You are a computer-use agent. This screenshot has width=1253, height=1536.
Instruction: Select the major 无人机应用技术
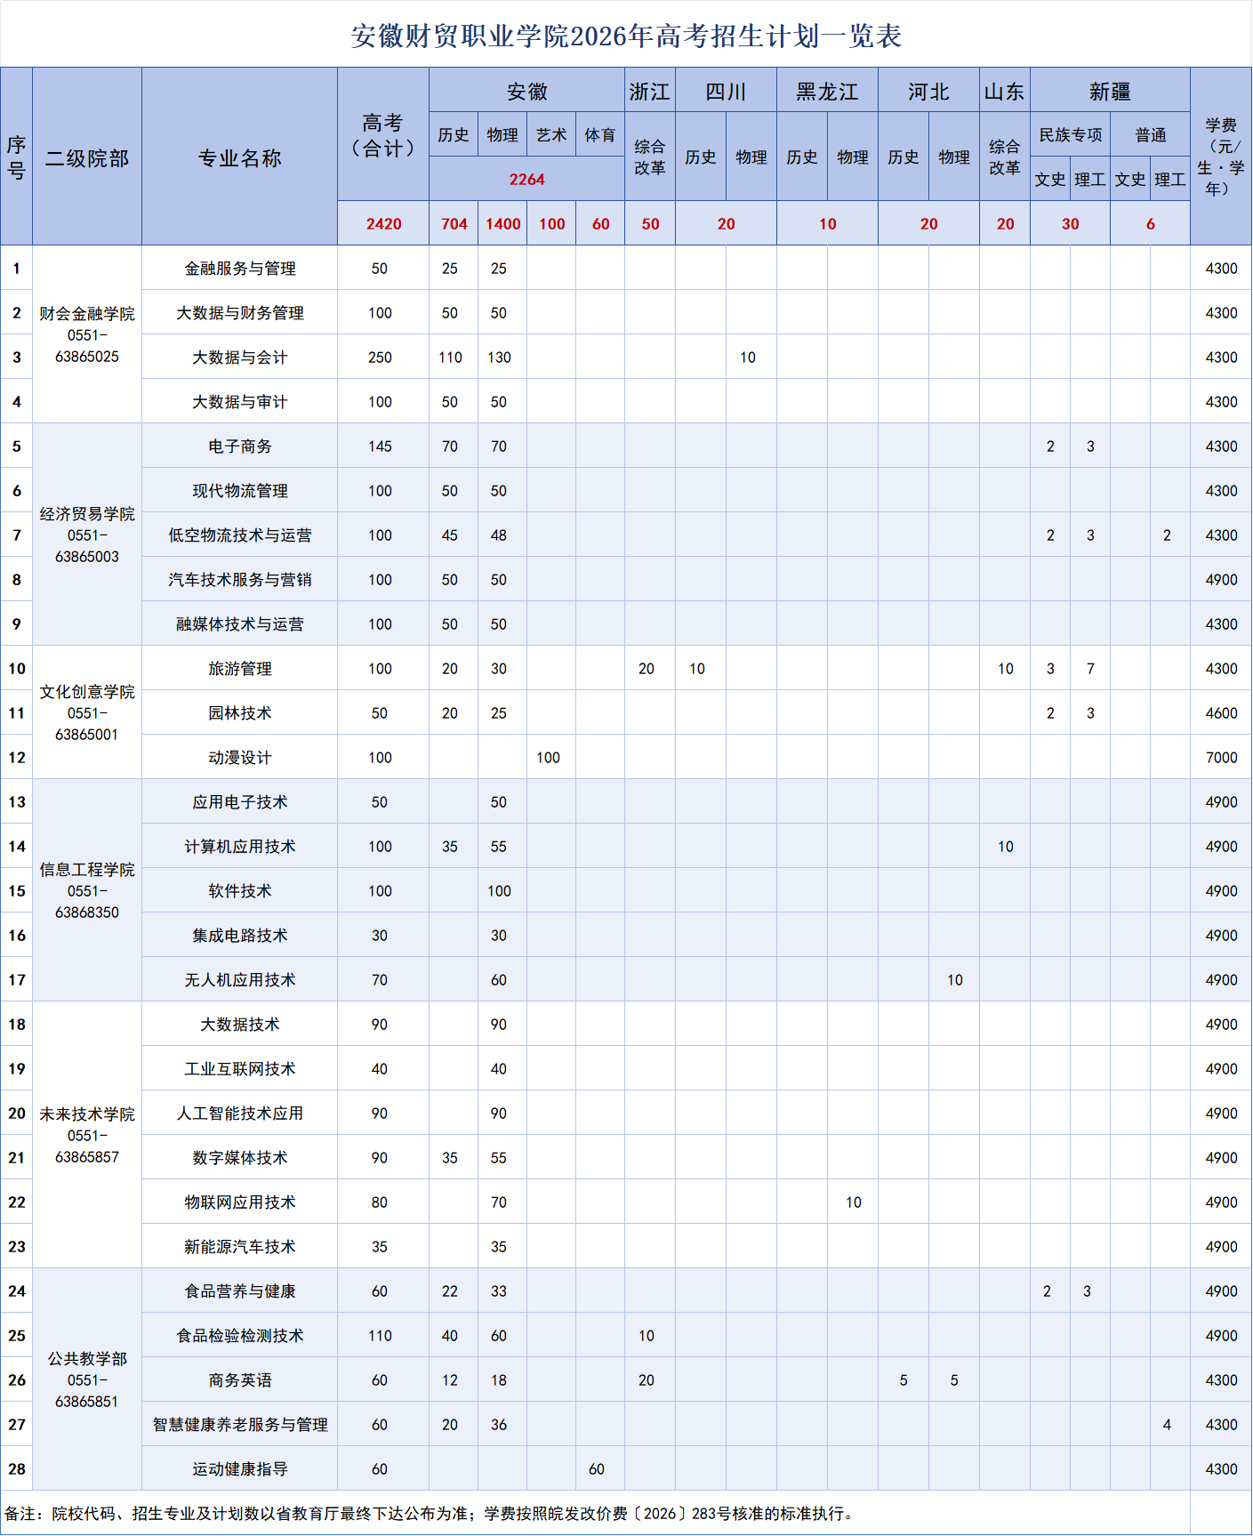[x=239, y=979]
